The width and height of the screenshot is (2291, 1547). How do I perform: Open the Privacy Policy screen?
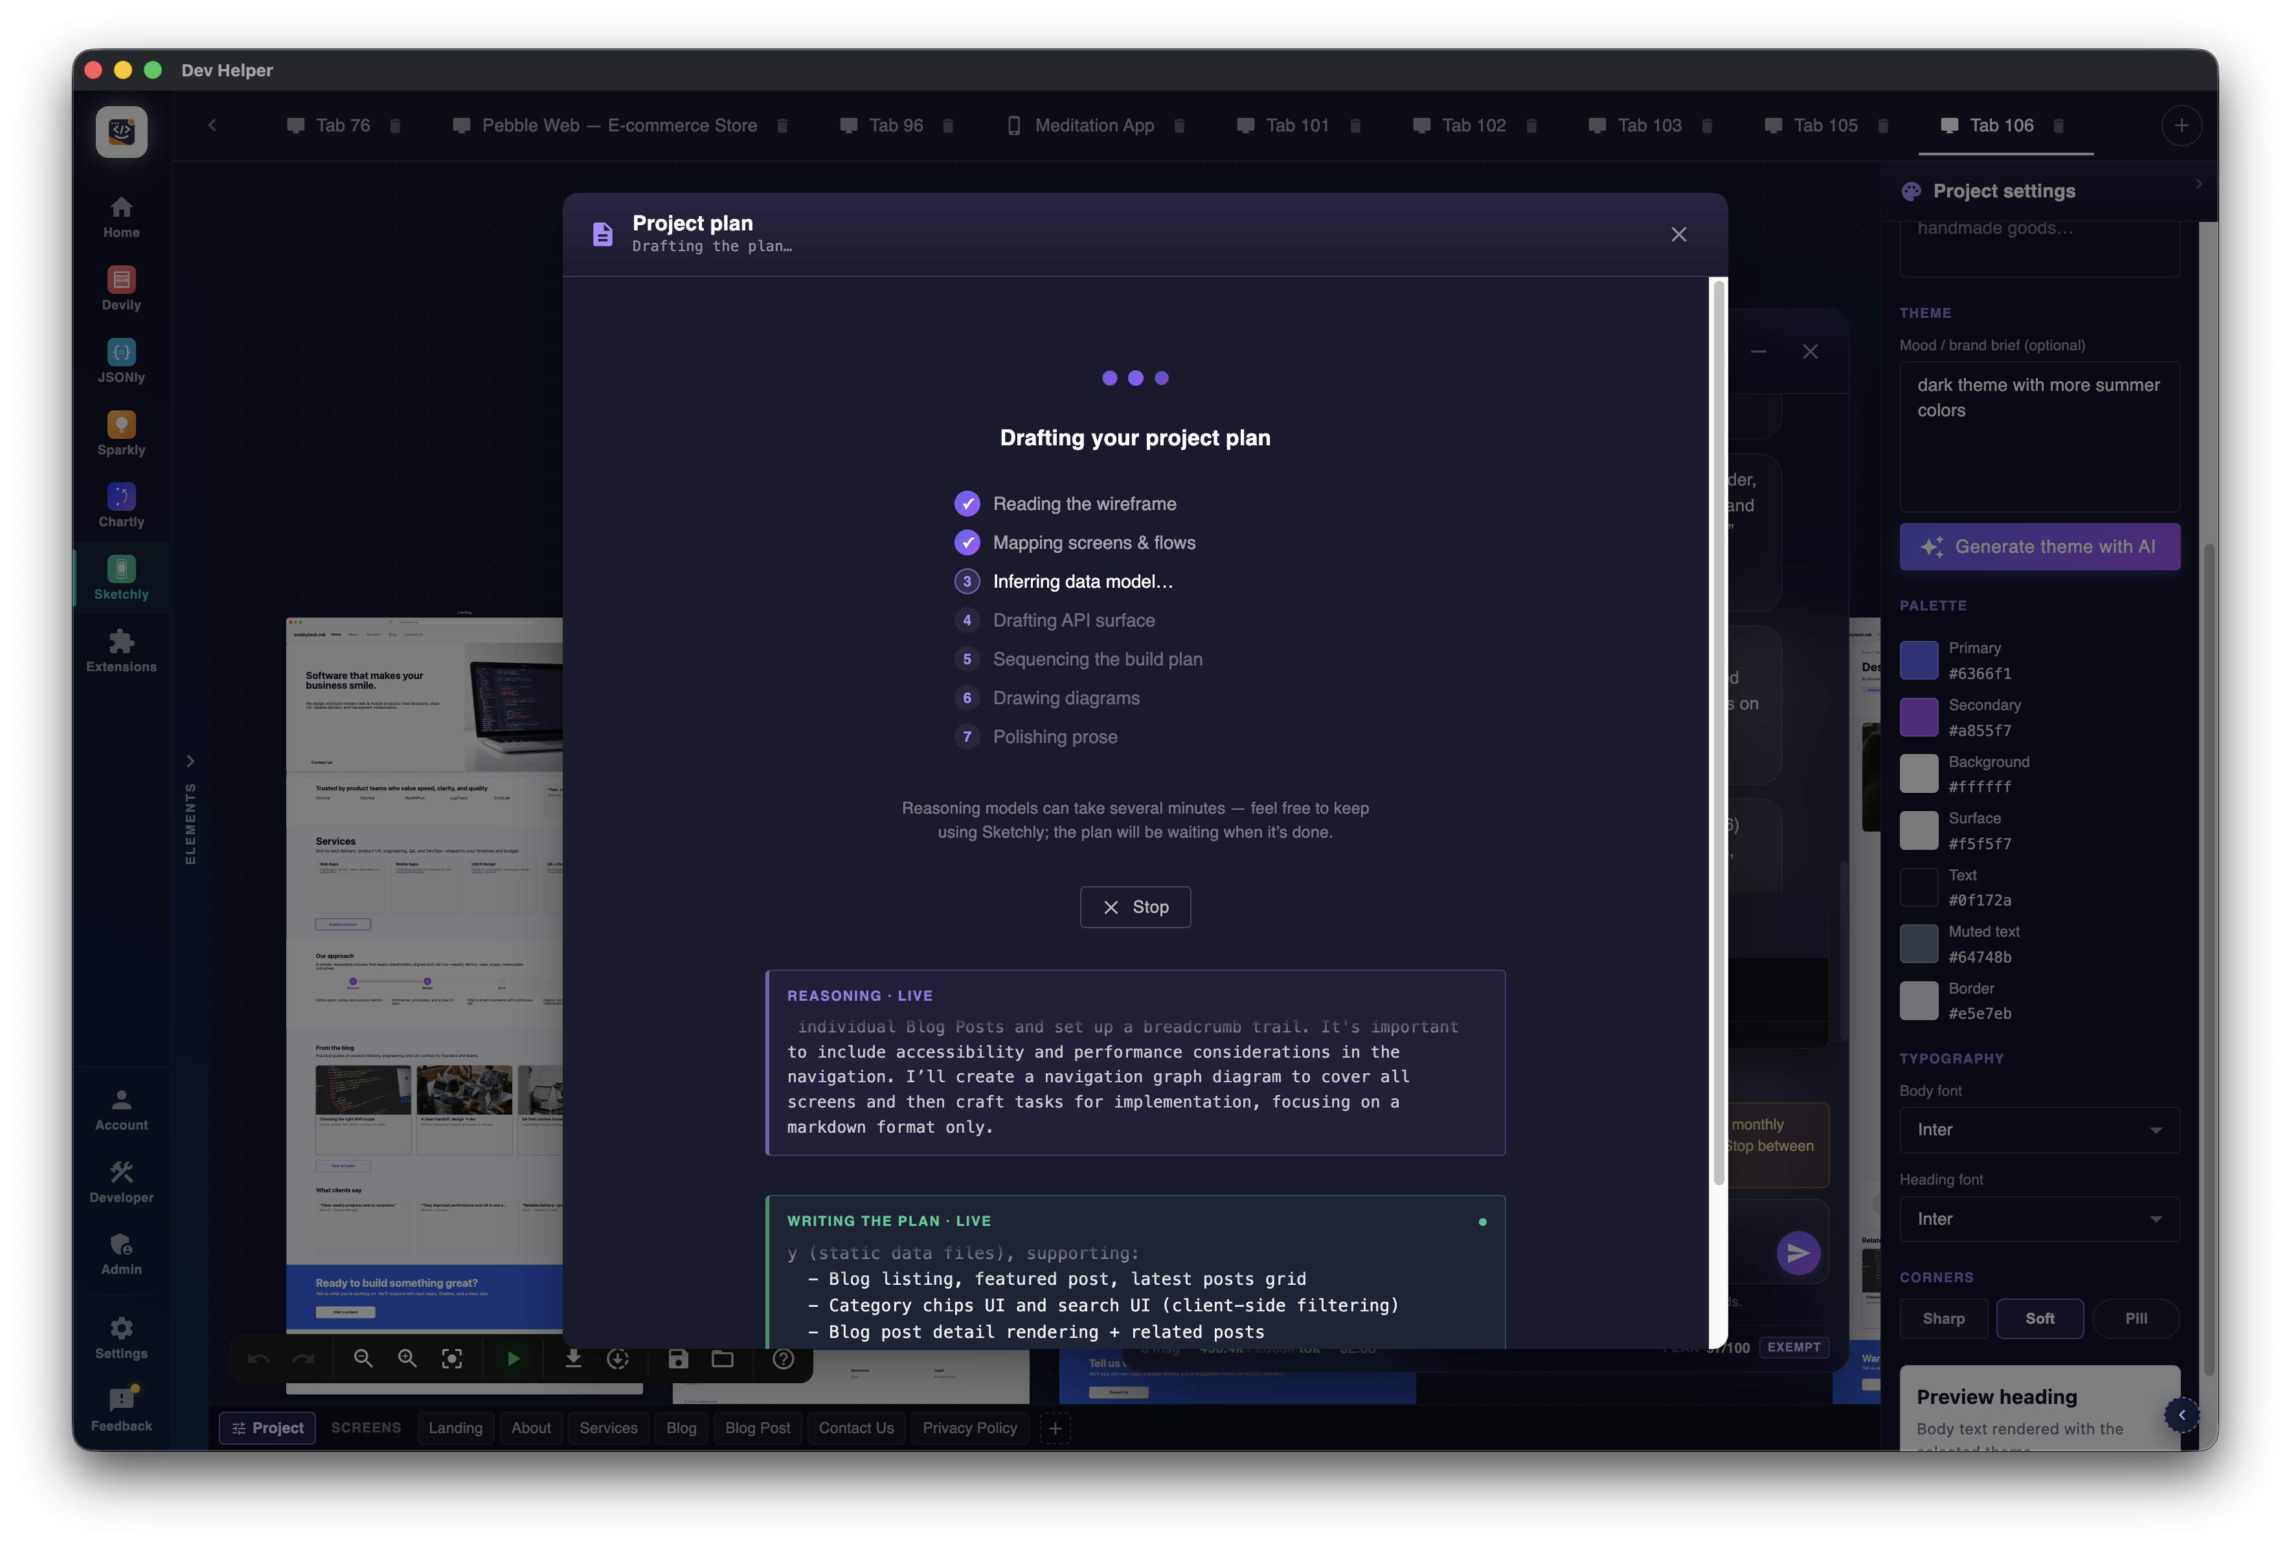tap(969, 1427)
